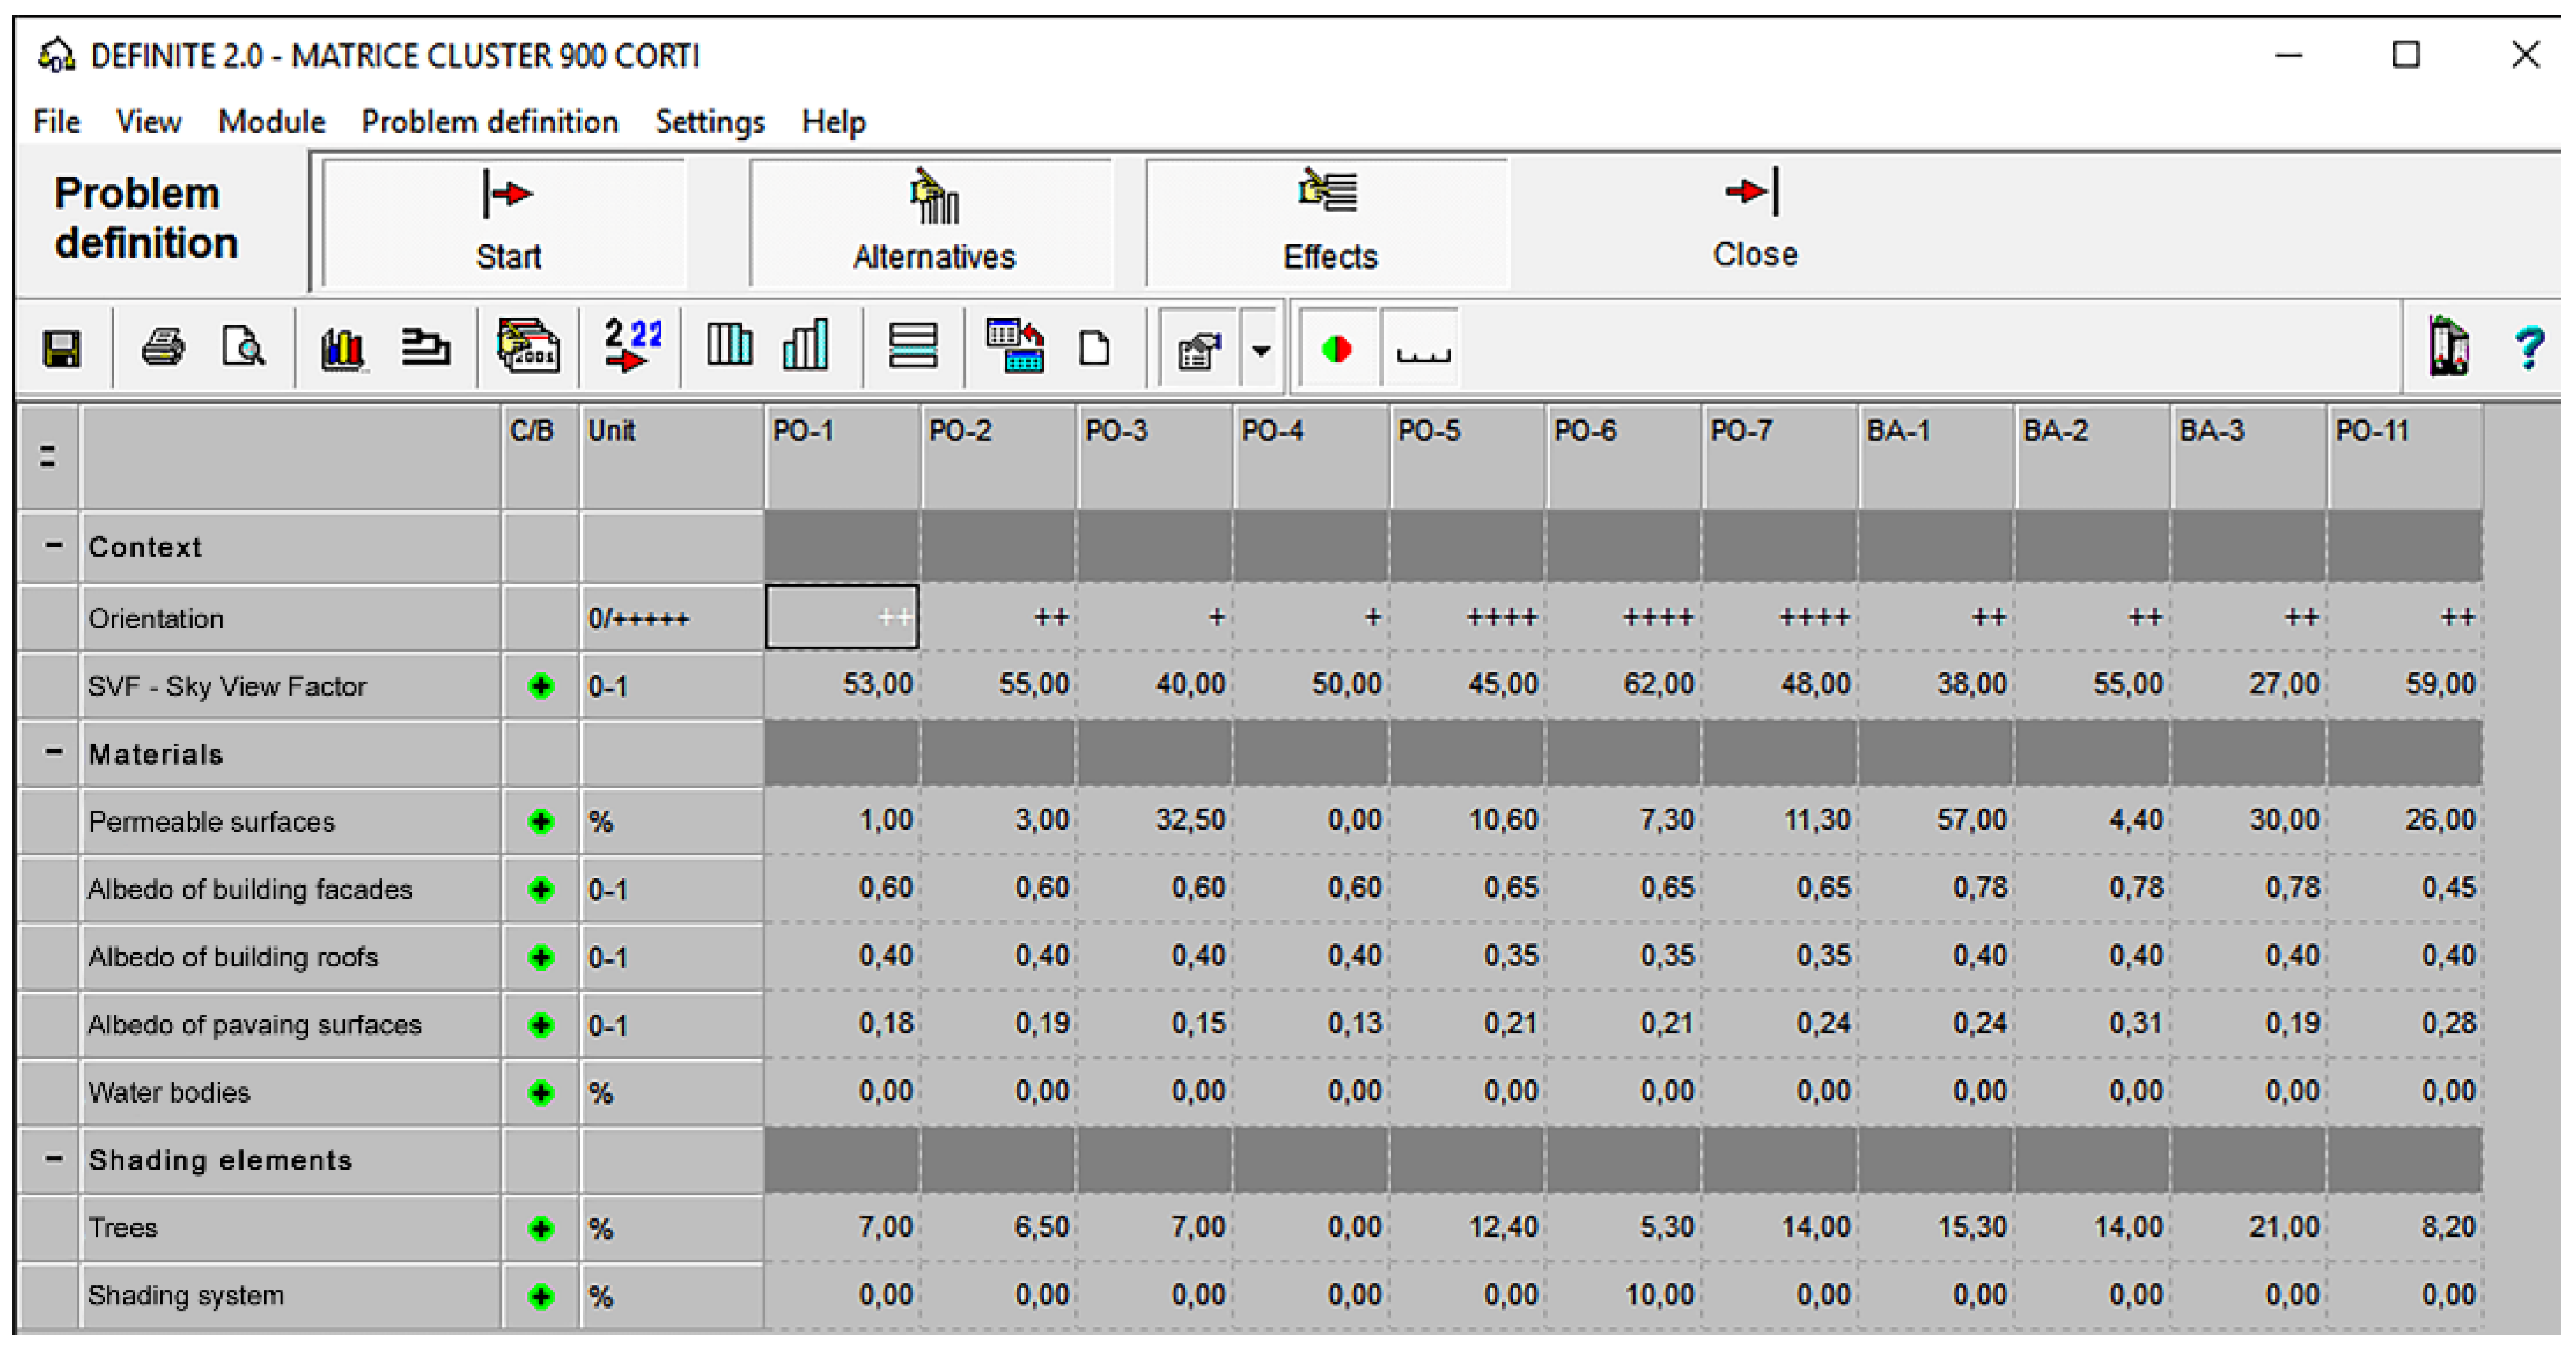2576x1354 pixels.
Task: Toggle C/B plus marker for Water bodies
Action: coord(541,1092)
